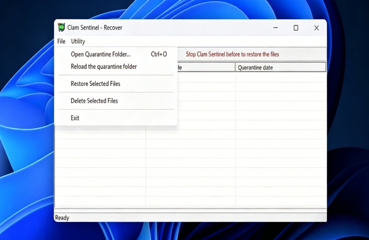
Task: Select Reload the quarantine folder
Action: 116,66
